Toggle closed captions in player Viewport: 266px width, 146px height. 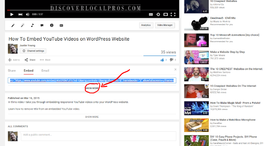tap(151, 14)
